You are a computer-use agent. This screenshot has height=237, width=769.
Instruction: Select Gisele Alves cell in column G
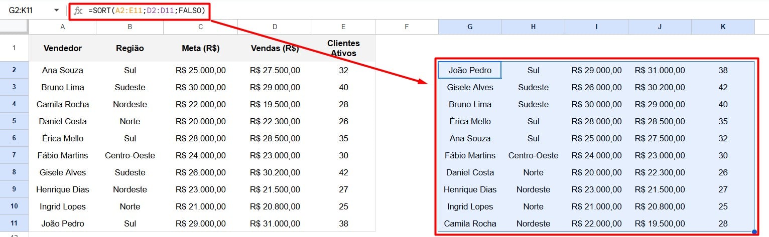470,87
